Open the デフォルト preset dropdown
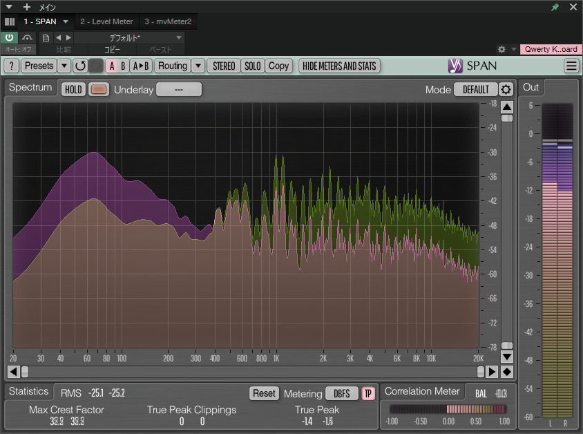The height and width of the screenshot is (434, 583). [129, 37]
